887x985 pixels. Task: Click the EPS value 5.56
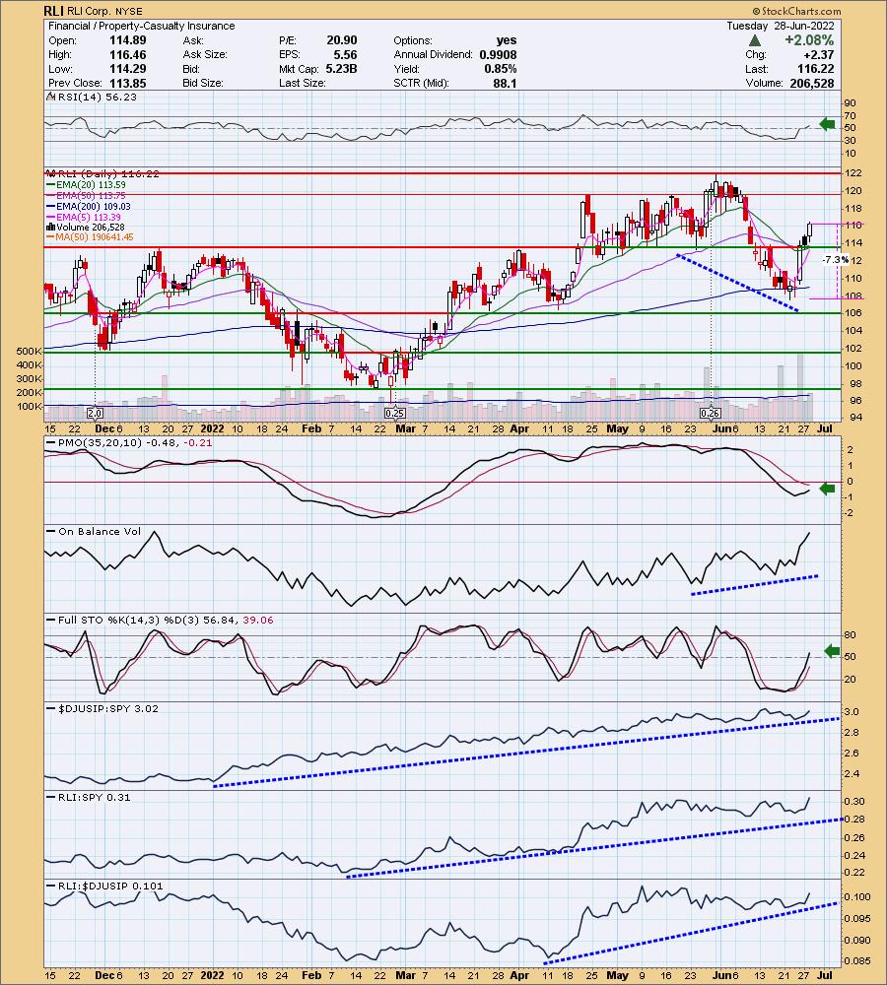click(x=345, y=54)
